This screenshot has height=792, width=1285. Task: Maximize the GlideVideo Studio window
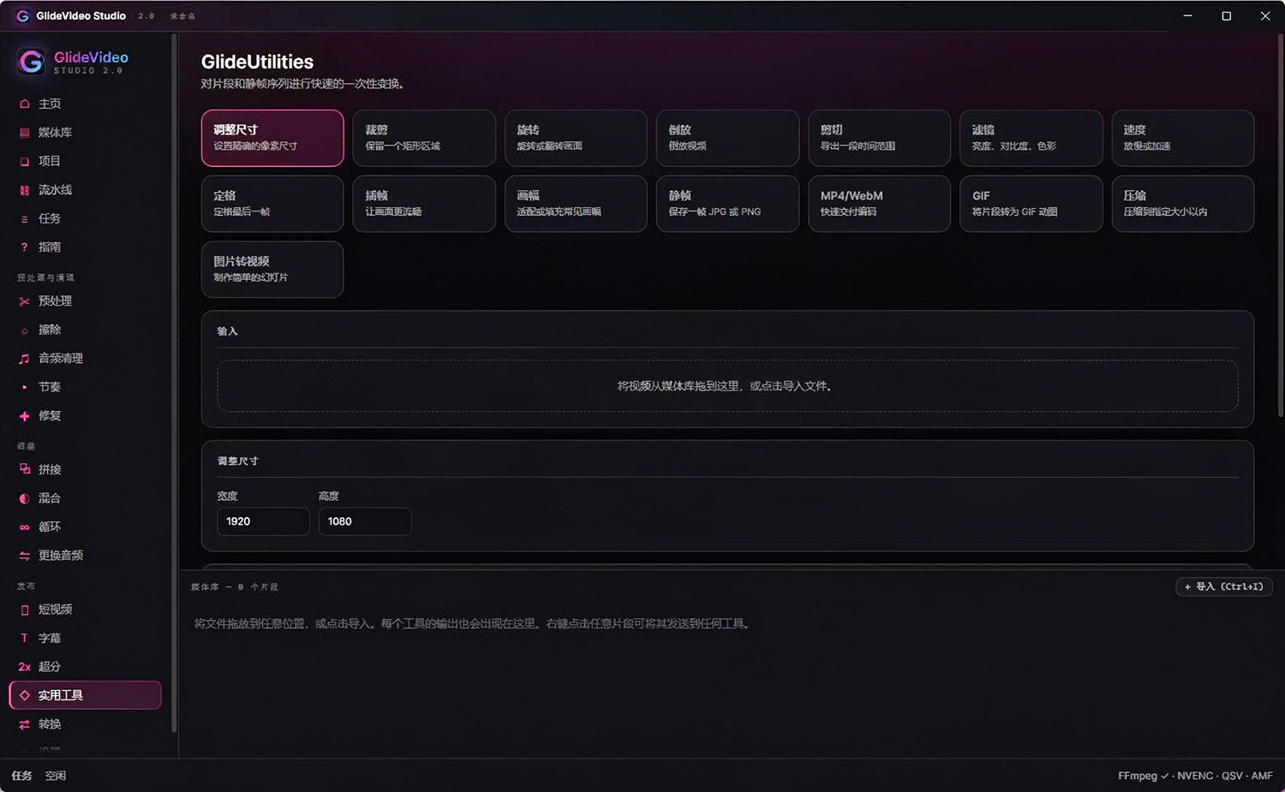1227,16
